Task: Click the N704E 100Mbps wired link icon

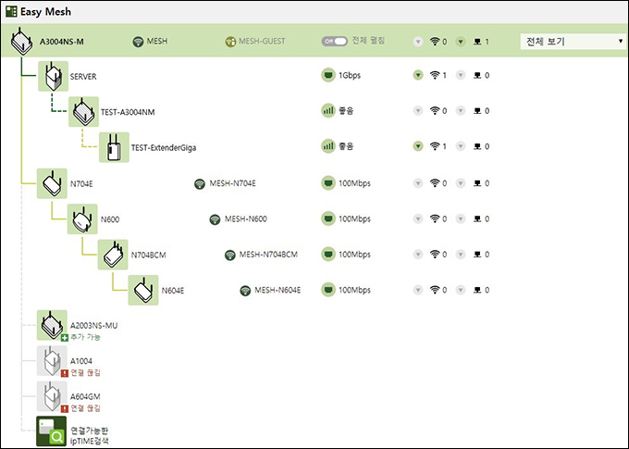Action: 328,183
